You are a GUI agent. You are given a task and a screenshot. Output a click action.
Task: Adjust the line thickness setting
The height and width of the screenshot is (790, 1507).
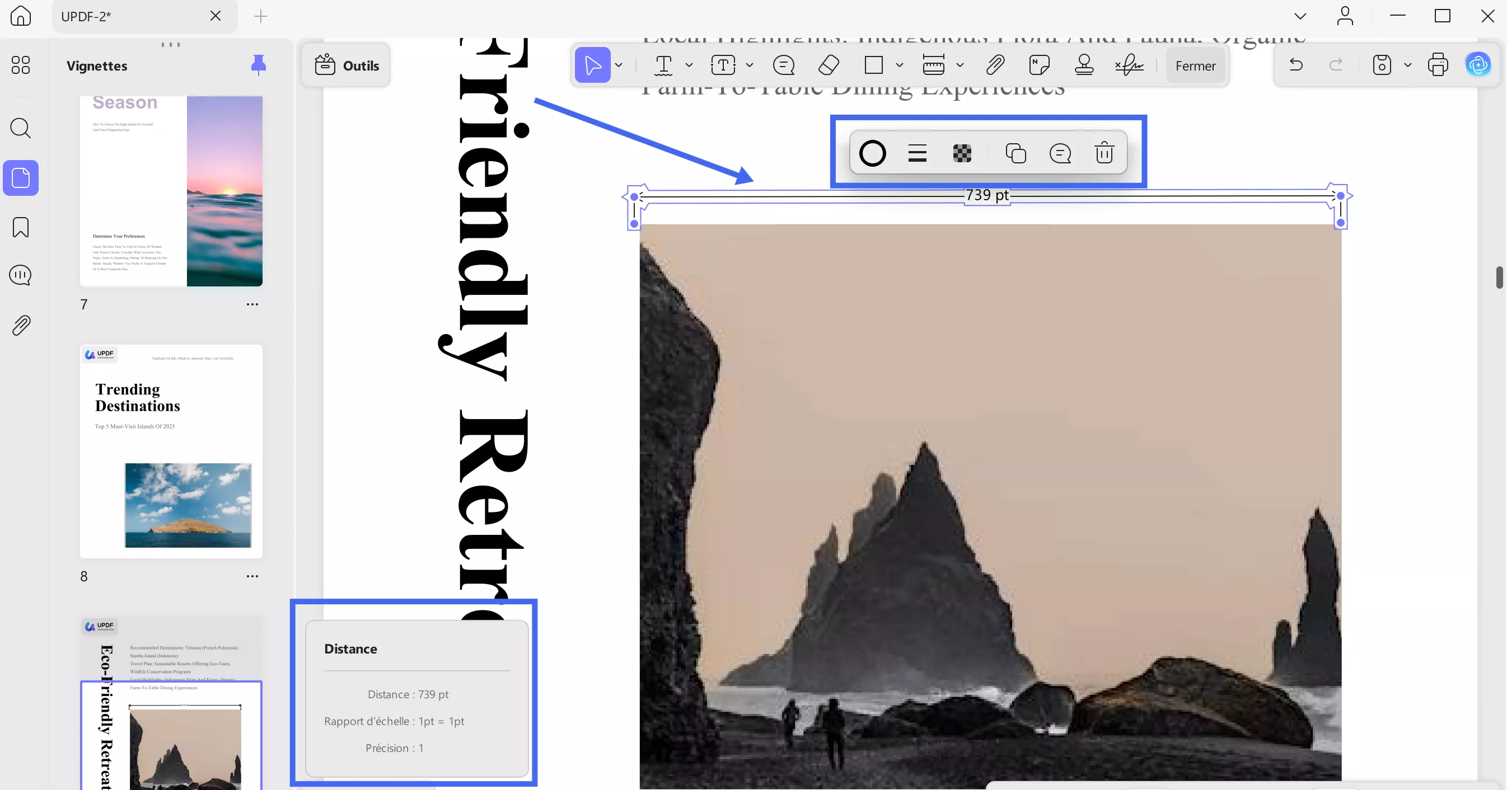(x=918, y=154)
